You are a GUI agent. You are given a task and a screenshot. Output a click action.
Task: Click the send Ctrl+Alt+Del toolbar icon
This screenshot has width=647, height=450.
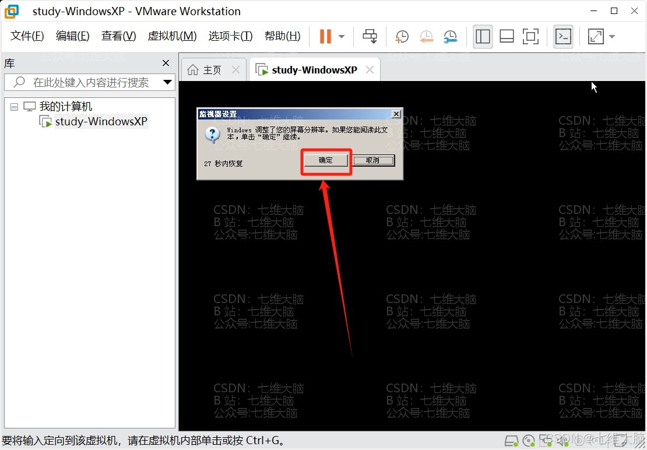370,36
